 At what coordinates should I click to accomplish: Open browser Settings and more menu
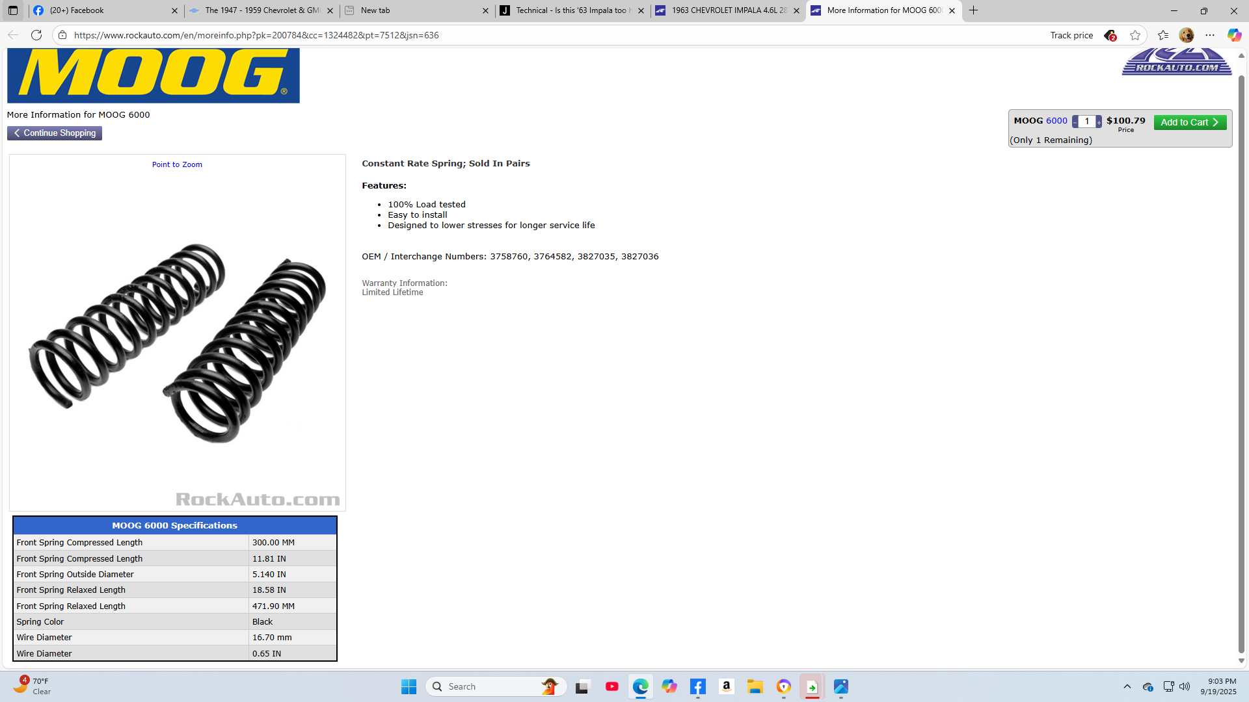pos(1210,35)
